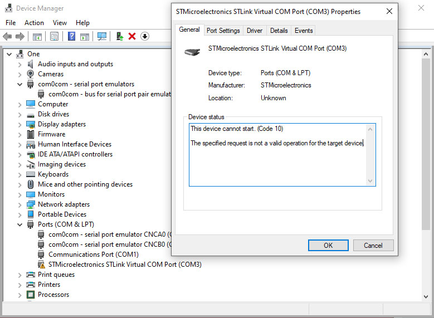Select the Keyboards icon
This screenshot has height=318, width=434.
[x=31, y=174]
